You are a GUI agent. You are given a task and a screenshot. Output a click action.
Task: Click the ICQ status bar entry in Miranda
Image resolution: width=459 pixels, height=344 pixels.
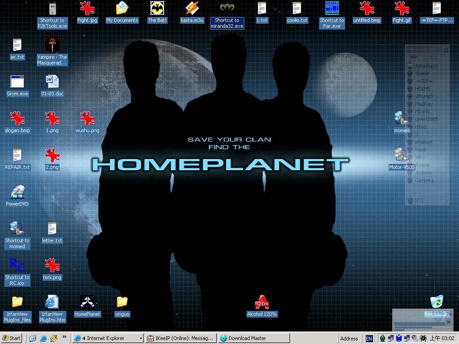[x=416, y=200]
